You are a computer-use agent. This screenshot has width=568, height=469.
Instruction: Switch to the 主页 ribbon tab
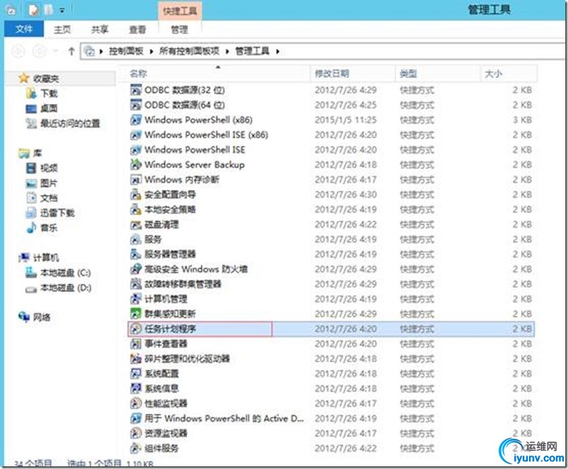pos(62,30)
